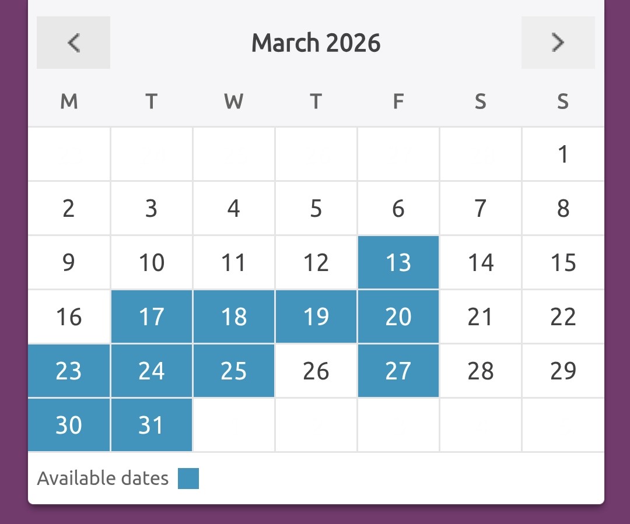Screen dimensions: 630x524
Task: Select available date March 13
Action: [398, 262]
